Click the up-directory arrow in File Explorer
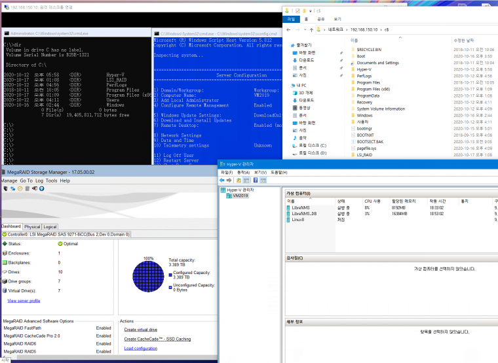498x363 pixels. [311, 30]
